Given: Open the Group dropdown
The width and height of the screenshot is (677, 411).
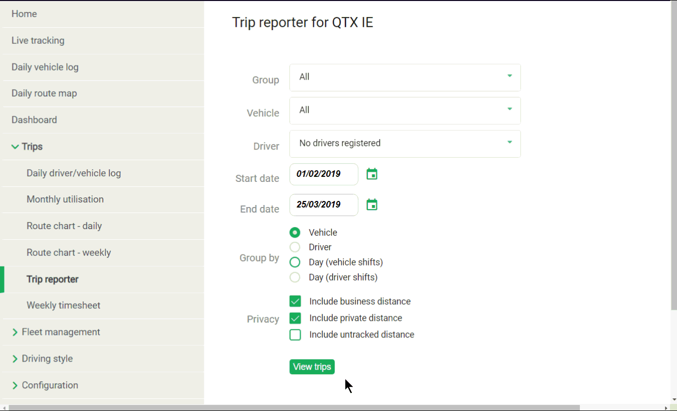Looking at the screenshot, I should (405, 78).
